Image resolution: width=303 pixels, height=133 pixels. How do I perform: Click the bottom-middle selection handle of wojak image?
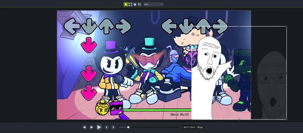tap(239, 119)
